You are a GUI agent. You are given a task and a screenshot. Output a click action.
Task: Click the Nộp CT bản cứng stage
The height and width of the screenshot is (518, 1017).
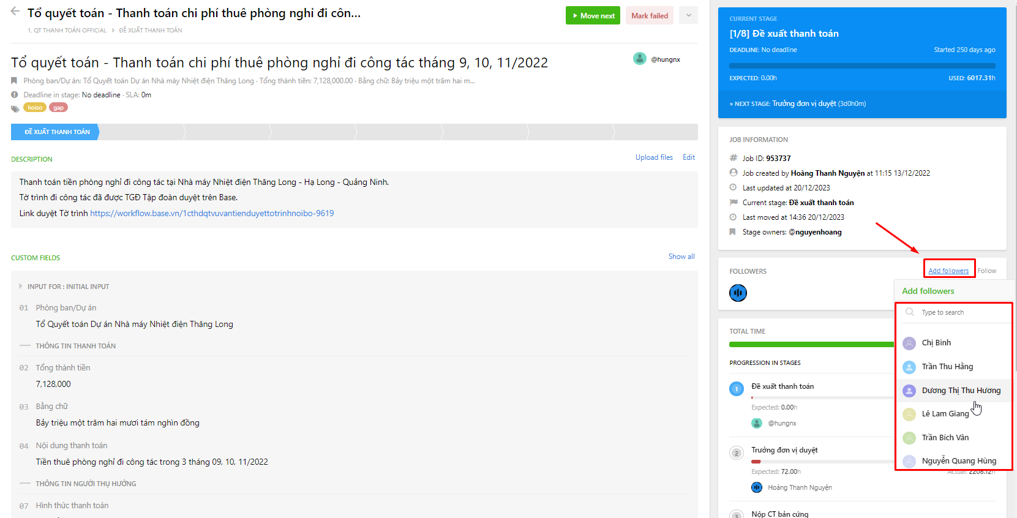click(780, 514)
